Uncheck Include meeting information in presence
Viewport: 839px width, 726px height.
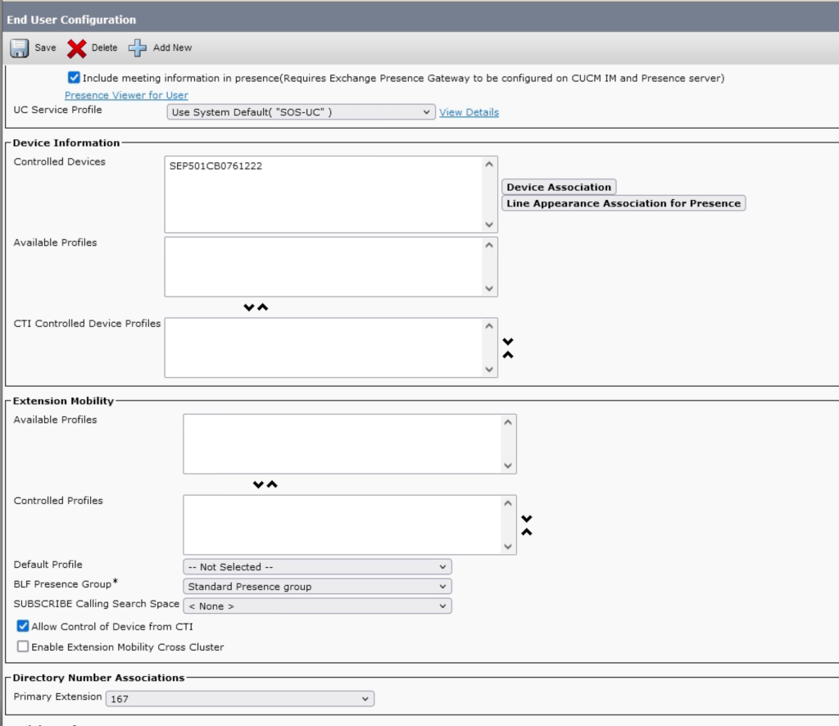pos(74,78)
